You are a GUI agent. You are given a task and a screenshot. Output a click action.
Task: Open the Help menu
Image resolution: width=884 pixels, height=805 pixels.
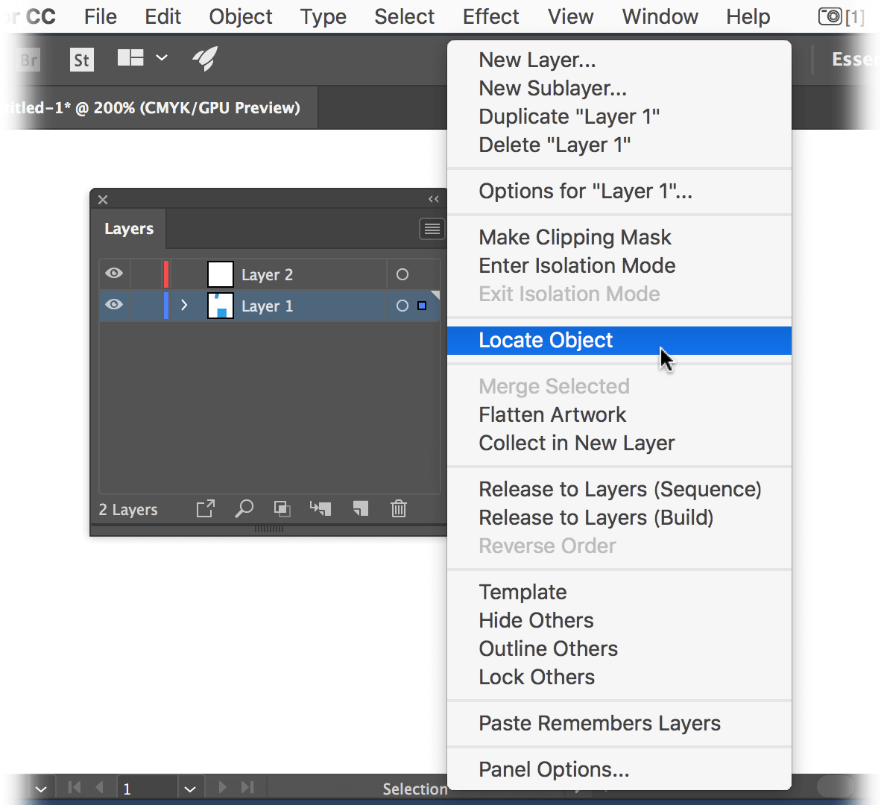click(x=748, y=17)
